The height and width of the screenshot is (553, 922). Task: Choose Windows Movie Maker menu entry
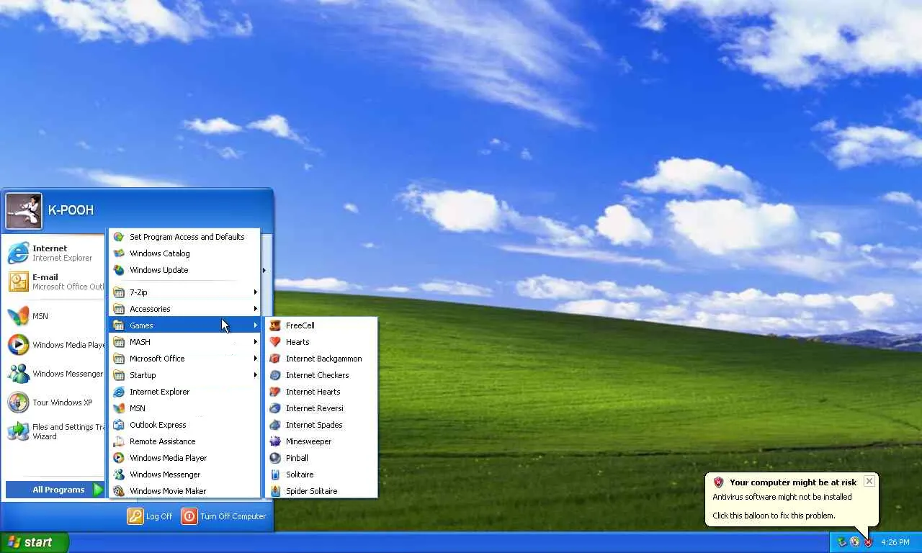[x=184, y=491]
